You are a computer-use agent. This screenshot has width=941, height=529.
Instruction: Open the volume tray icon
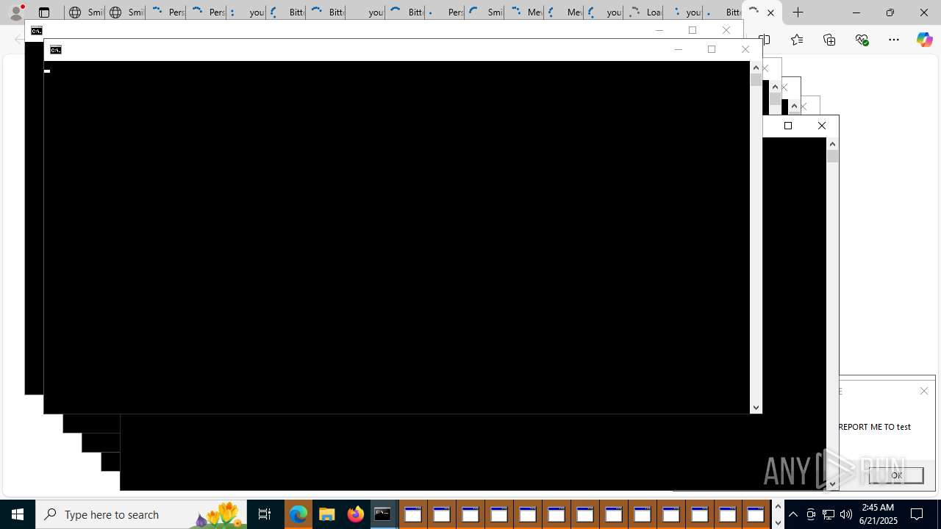point(846,514)
